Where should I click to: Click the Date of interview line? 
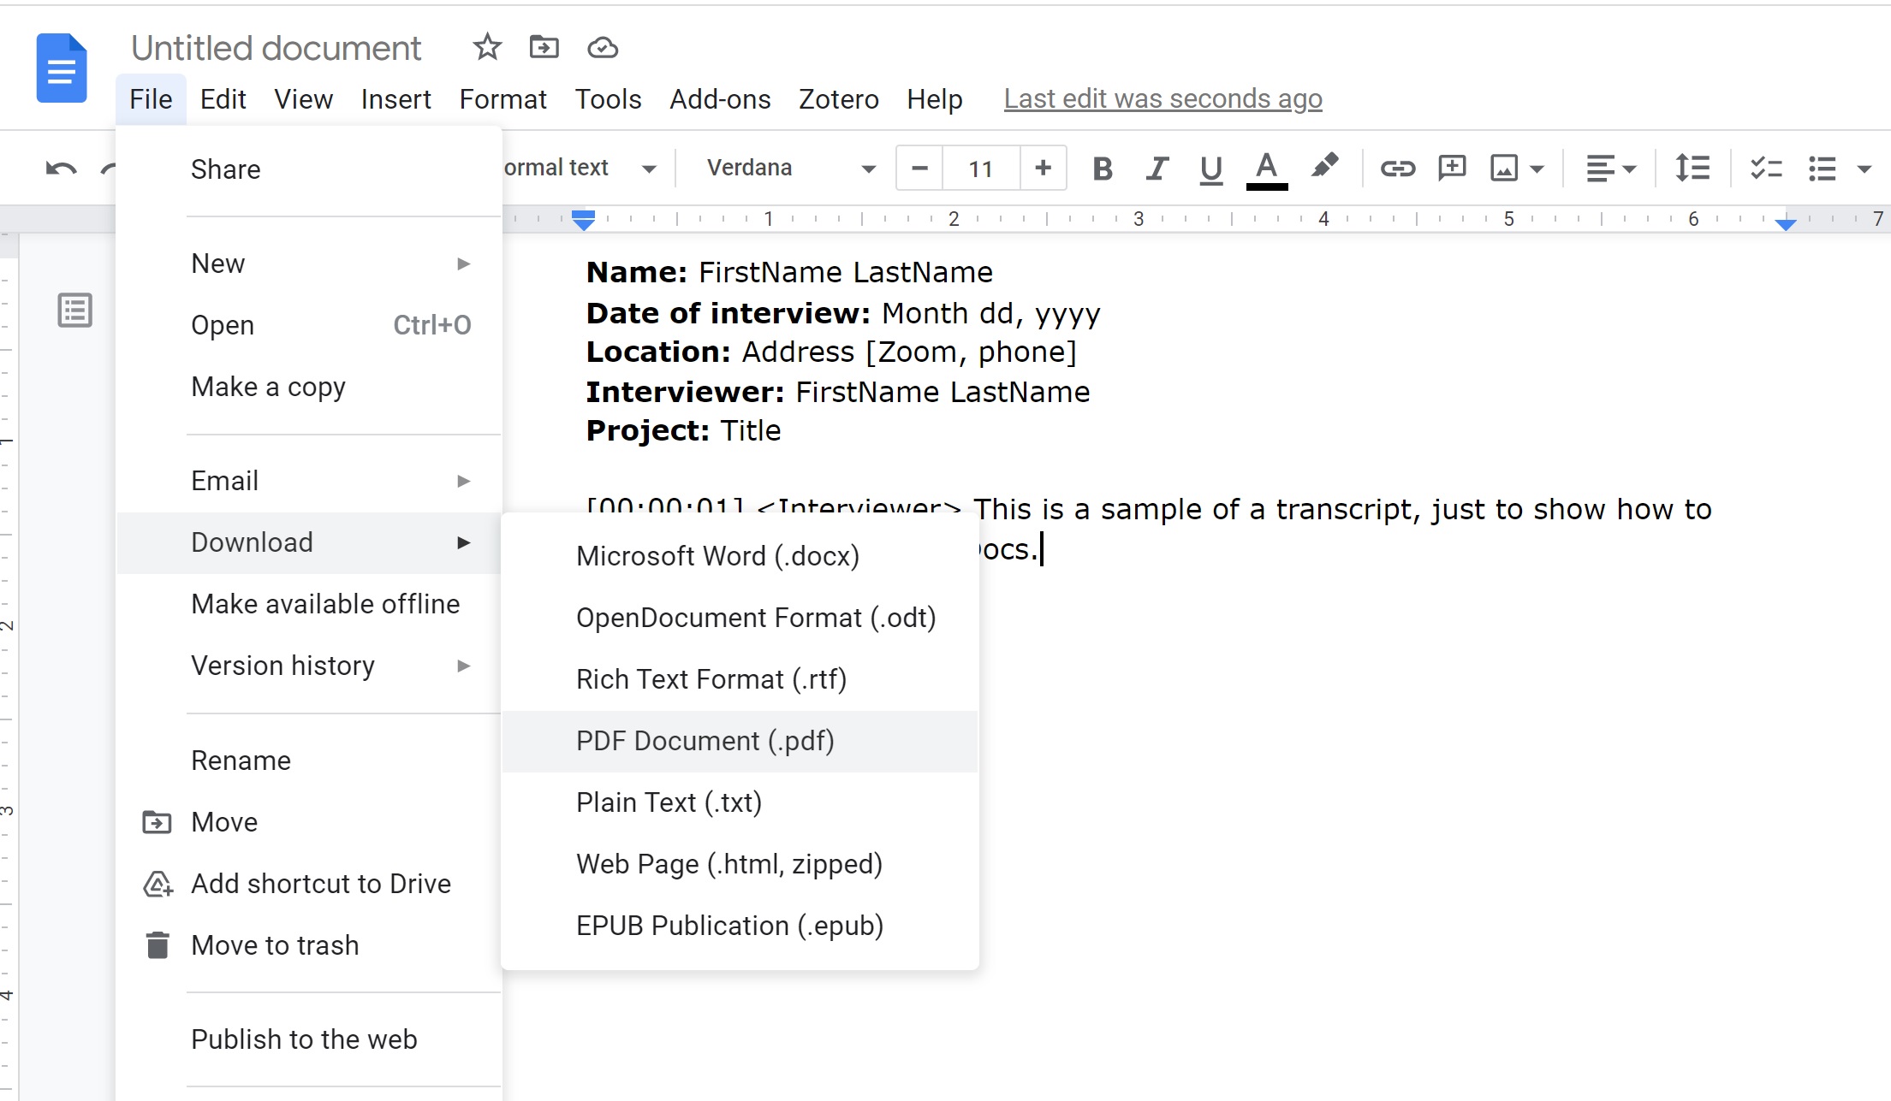pos(842,313)
